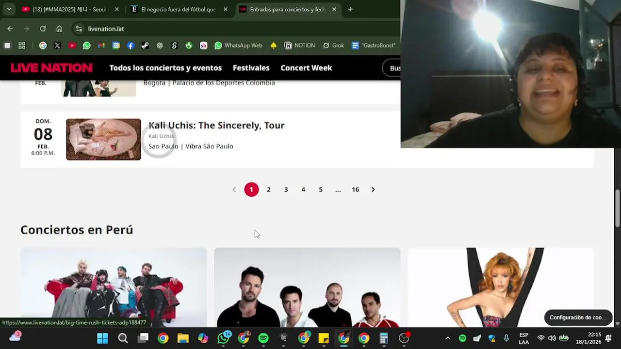This screenshot has height=349, width=621.
Task: Go to browser home page
Action: (x=59, y=29)
